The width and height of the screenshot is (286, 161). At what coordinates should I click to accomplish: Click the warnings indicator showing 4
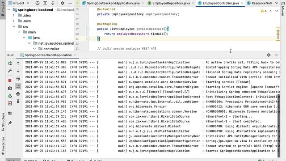click(264, 11)
